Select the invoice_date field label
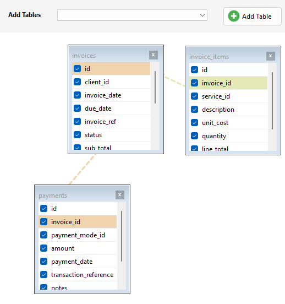The width and height of the screenshot is (285, 304). [x=103, y=95]
